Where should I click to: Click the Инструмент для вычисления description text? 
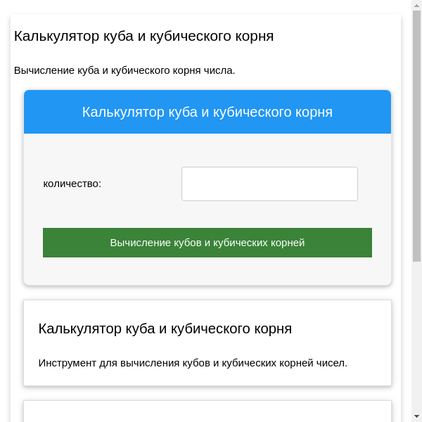[193, 363]
